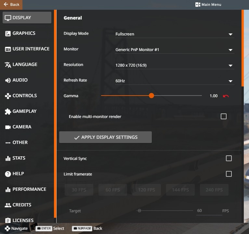Click the Controls gamepad icon
The image size is (249, 234).
pos(8,96)
